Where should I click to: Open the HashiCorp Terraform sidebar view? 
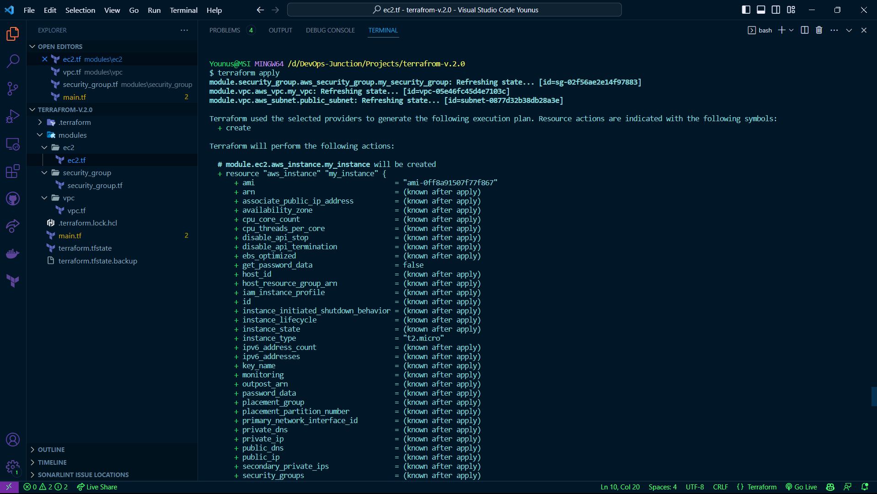click(12, 280)
